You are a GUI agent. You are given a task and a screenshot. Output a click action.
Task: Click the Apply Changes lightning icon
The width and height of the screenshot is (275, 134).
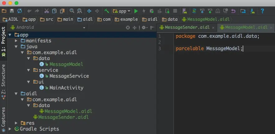tap(144, 11)
